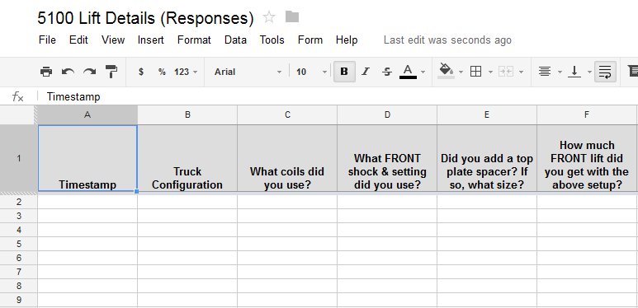Toggle bold formatting
The height and width of the screenshot is (308, 638).
pos(344,72)
